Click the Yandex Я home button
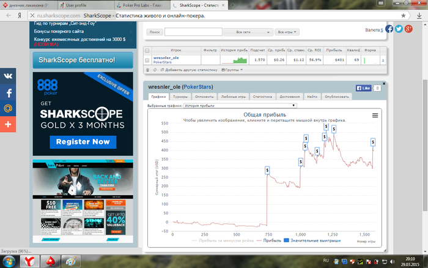This screenshot has width=428, height=268. pos(20,15)
